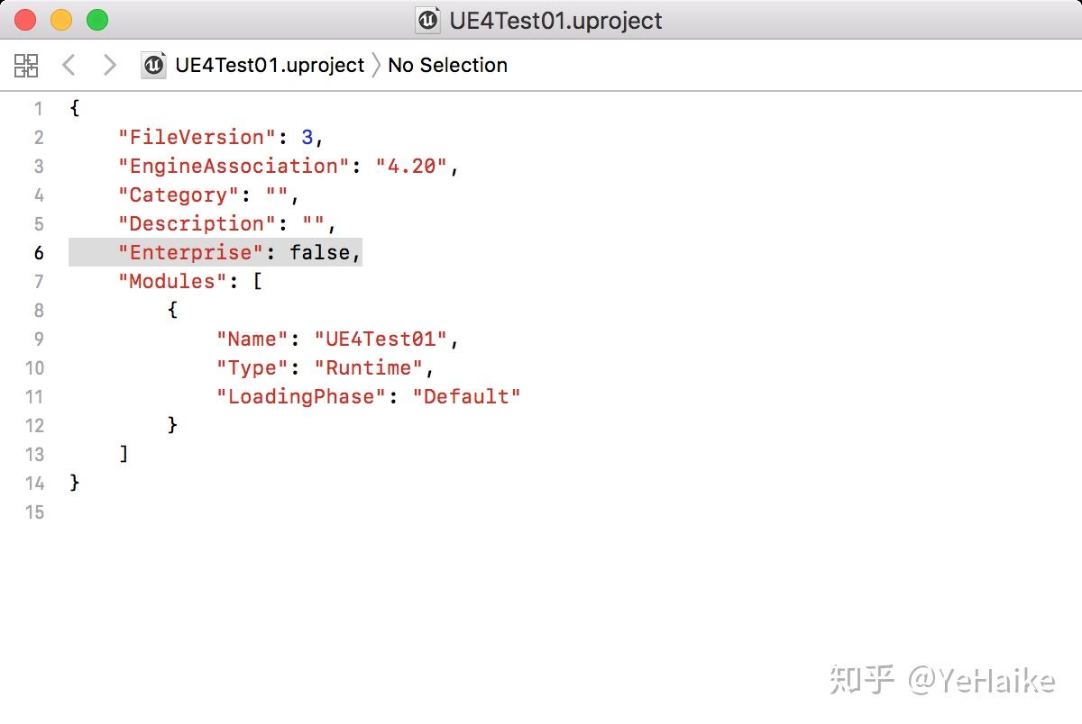Screen dimensions: 1082x724
Task: Open the UE4Test01.uproject jump bar menu
Action: (269, 65)
